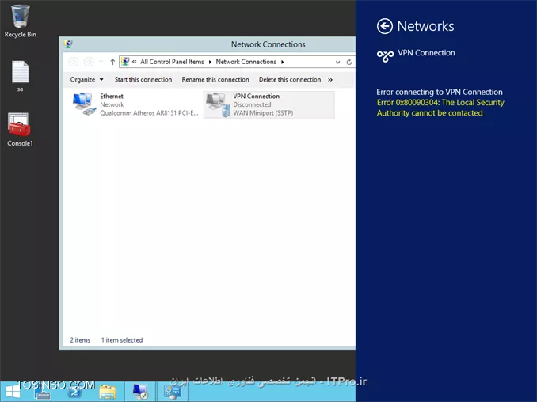Click the Network Connections breadcrumb
Image resolution: width=537 pixels, height=402 pixels.
pyautogui.click(x=246, y=62)
